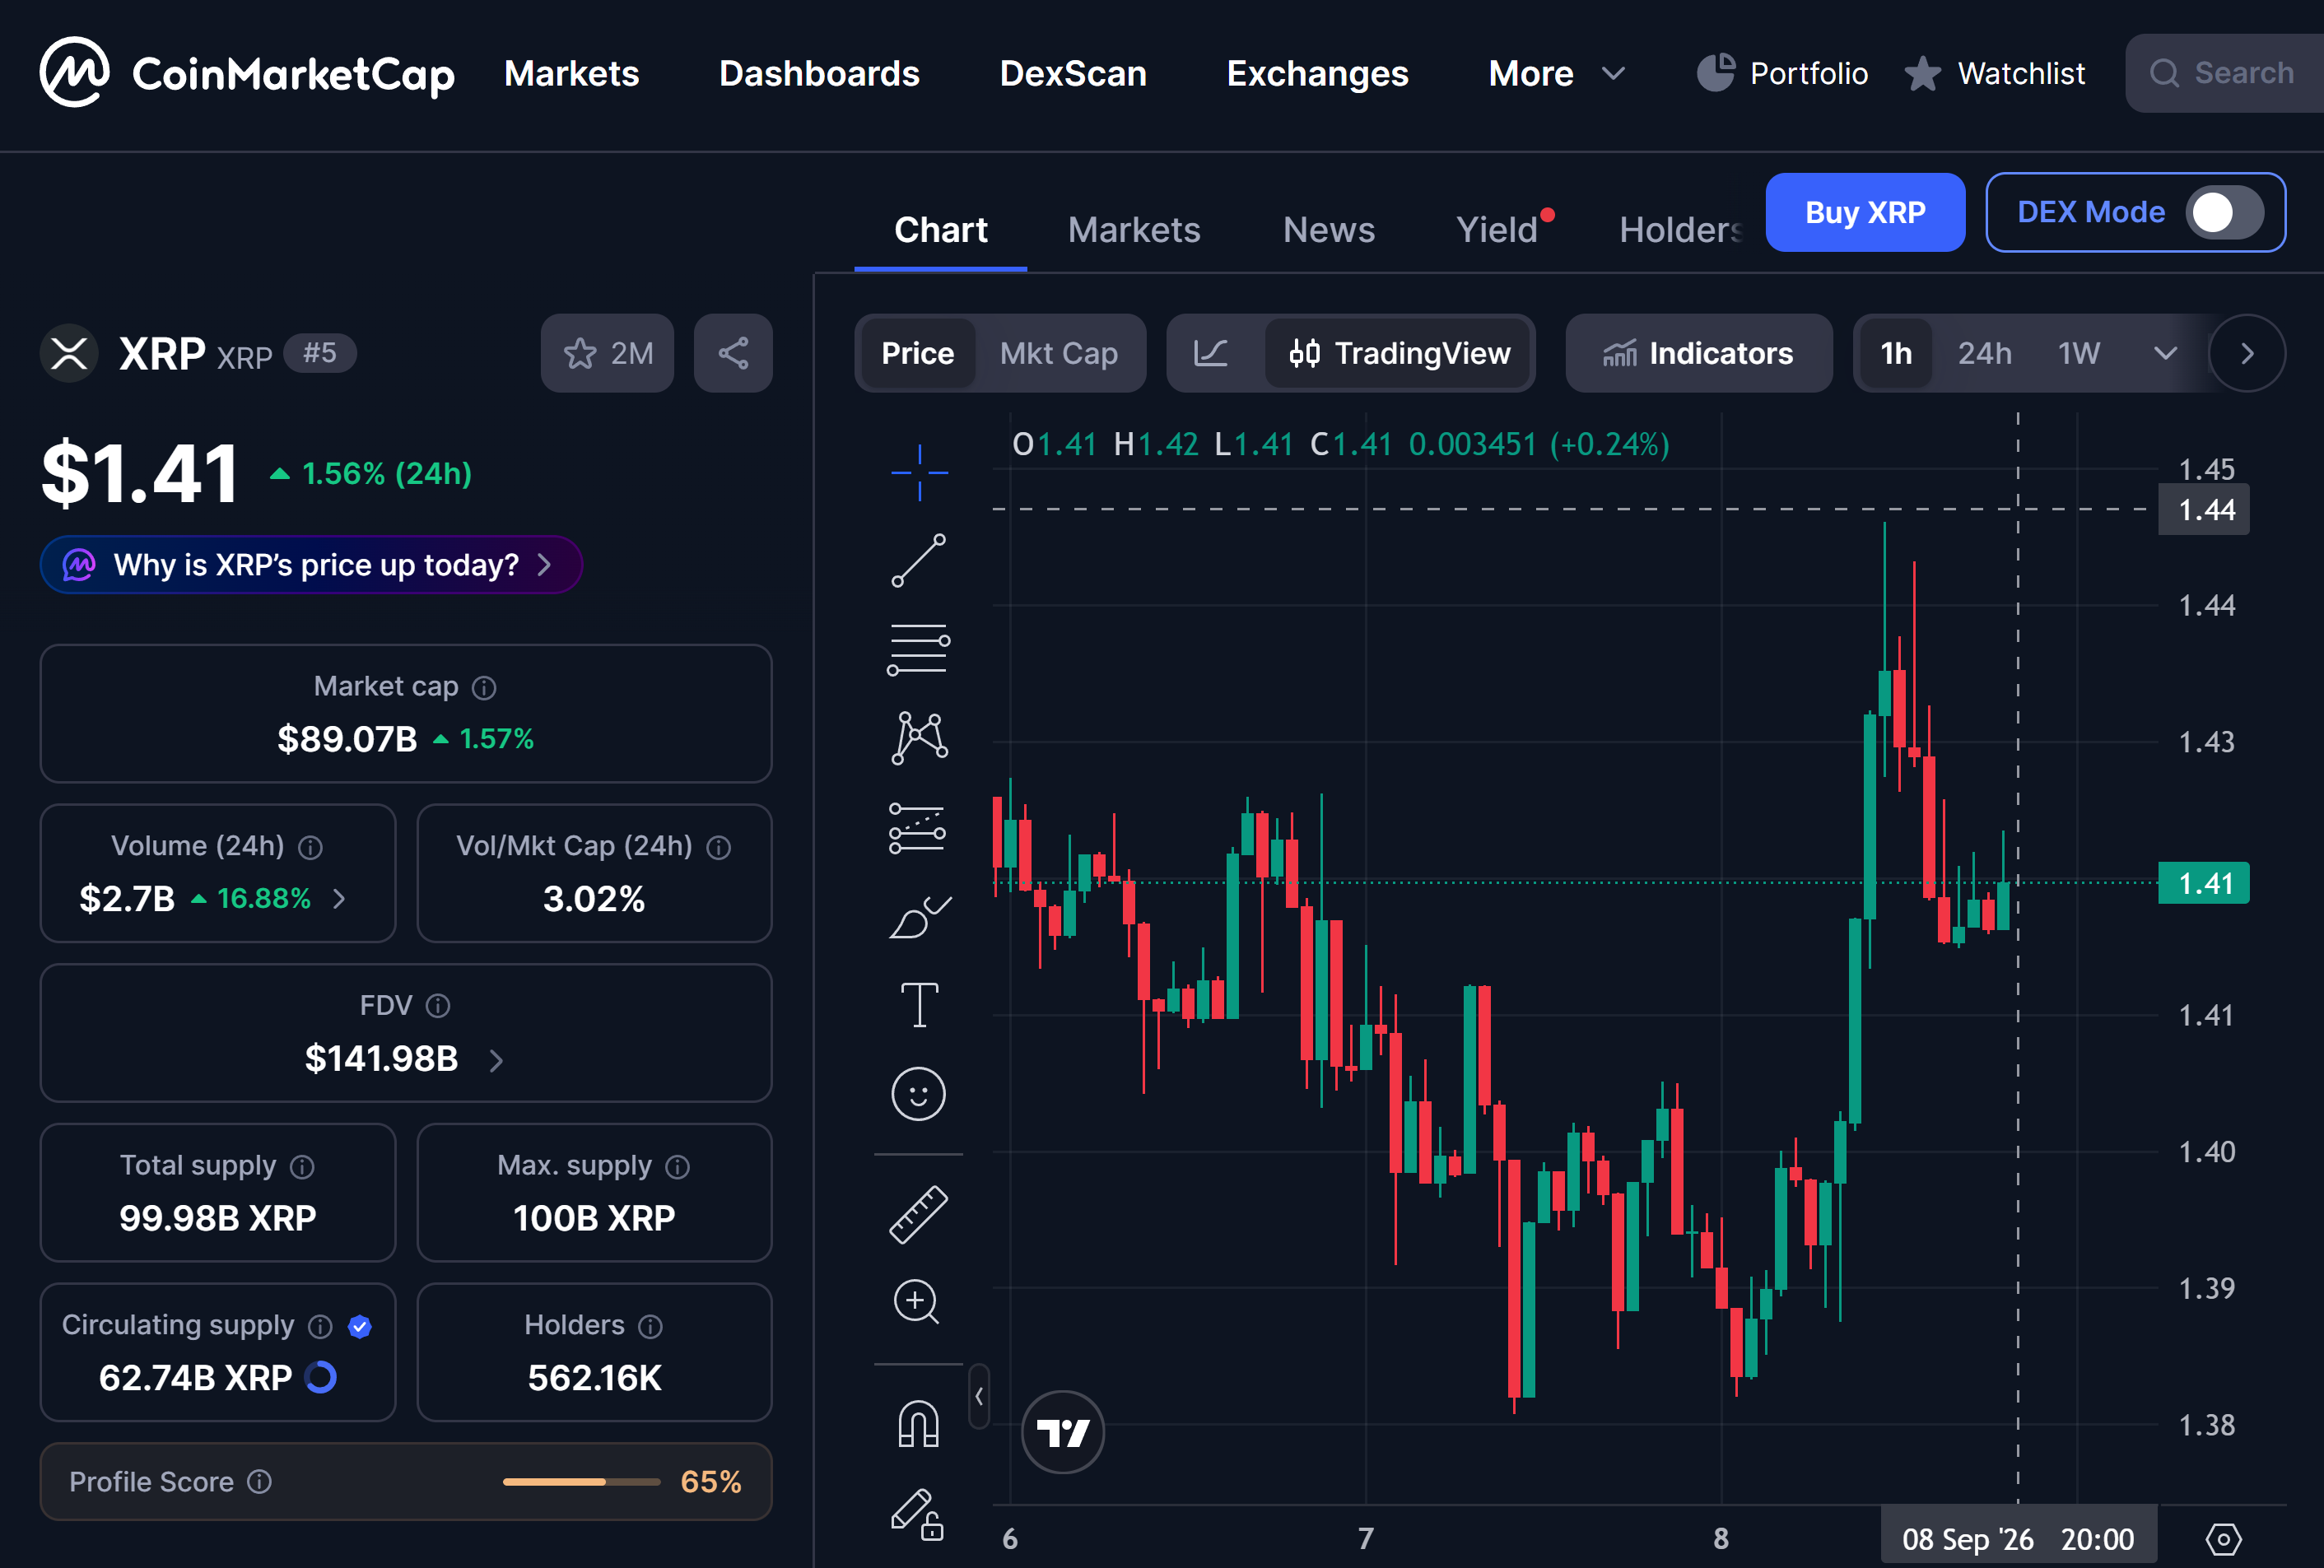Image resolution: width=2324 pixels, height=1568 pixels.
Task: Toggle the DEX Mode switch
Action: (2224, 212)
